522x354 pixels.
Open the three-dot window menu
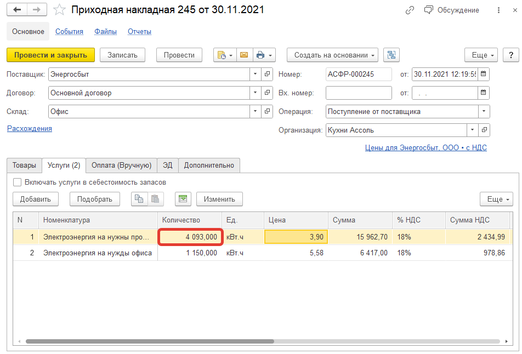tap(498, 10)
